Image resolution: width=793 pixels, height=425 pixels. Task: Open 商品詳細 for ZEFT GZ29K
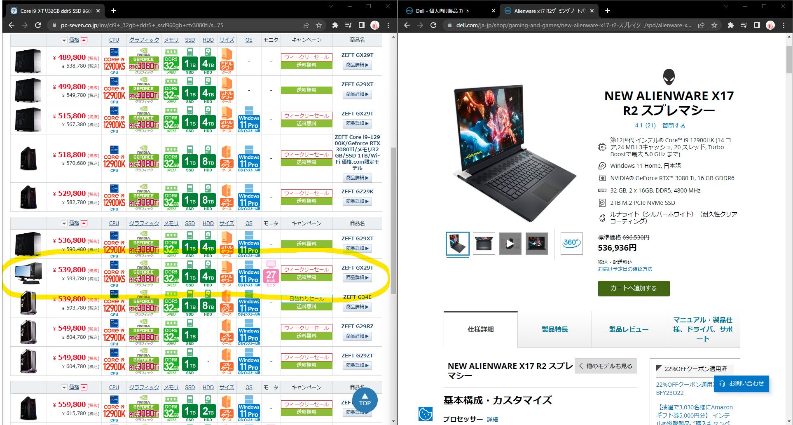click(357, 202)
